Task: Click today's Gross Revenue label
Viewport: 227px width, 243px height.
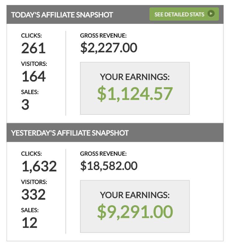Action: coord(103,36)
